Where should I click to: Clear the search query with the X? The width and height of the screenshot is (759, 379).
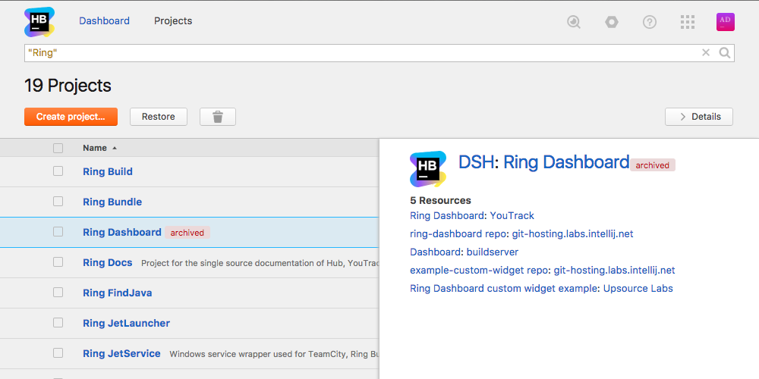tap(706, 53)
